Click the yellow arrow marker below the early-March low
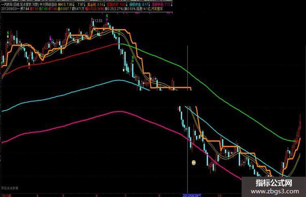Screen dimensions: 306x197 (29, 64)
